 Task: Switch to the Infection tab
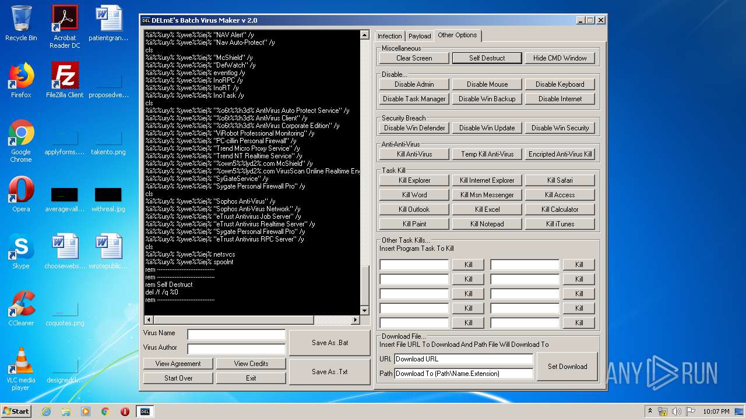[x=389, y=36]
